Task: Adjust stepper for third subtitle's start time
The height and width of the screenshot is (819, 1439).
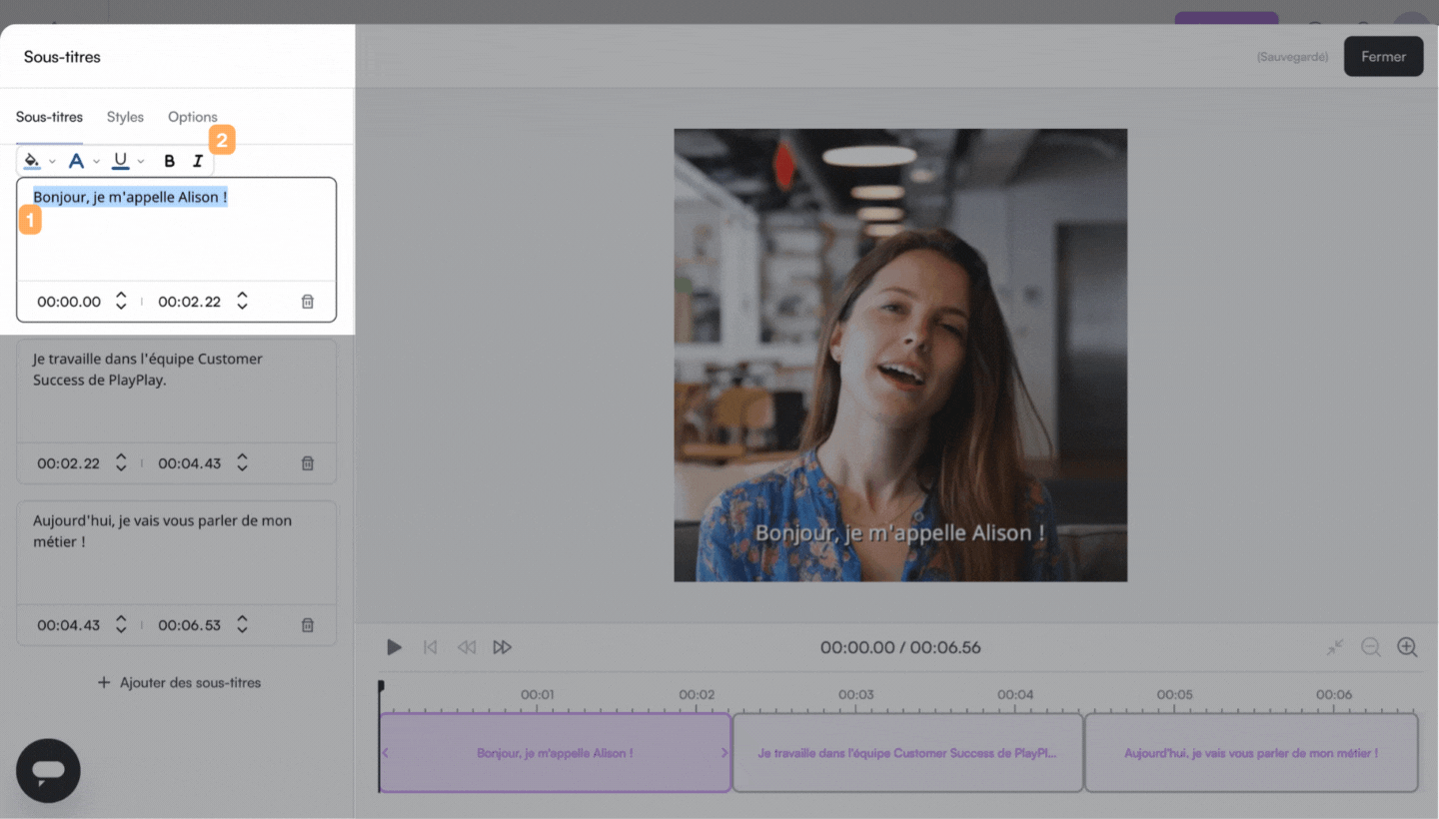Action: (x=121, y=625)
